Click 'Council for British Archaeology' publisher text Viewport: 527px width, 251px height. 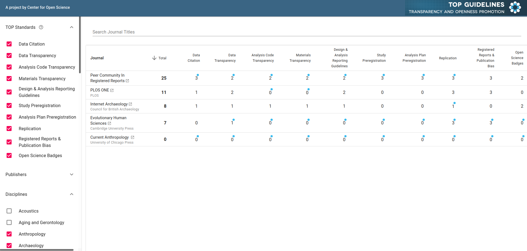click(x=115, y=109)
